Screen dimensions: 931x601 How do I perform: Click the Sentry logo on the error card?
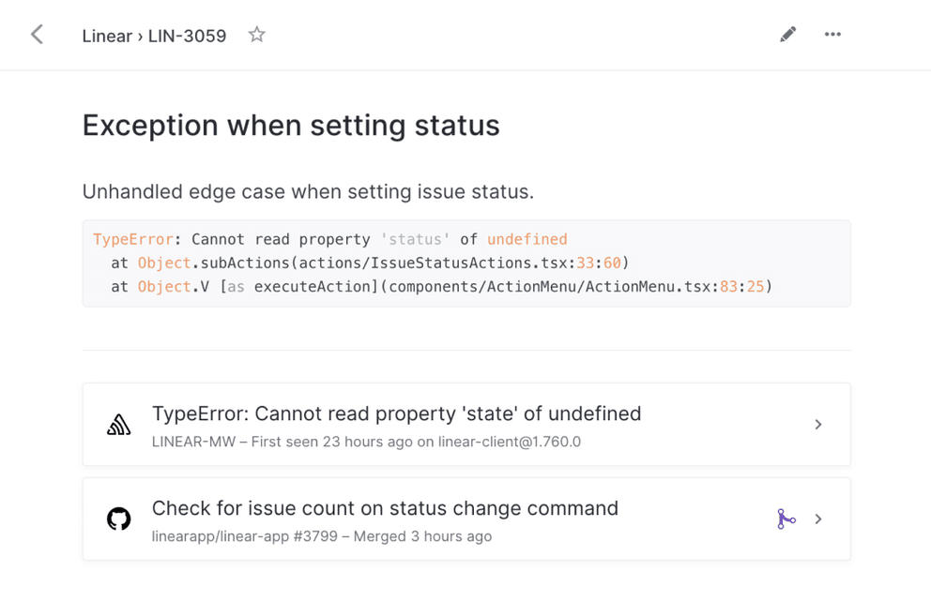[x=118, y=424]
